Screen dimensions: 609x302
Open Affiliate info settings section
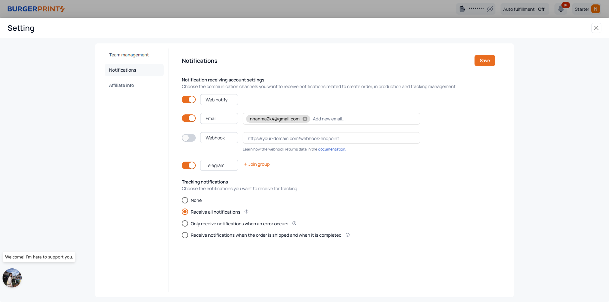(121, 85)
